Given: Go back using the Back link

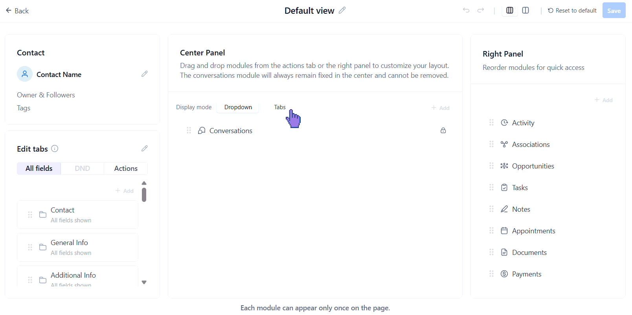Looking at the screenshot, I should [x=17, y=11].
